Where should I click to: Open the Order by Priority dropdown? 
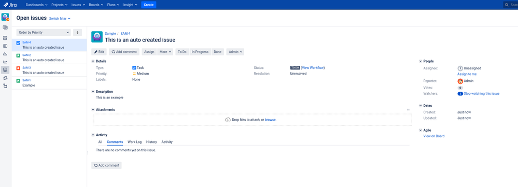[44, 32]
